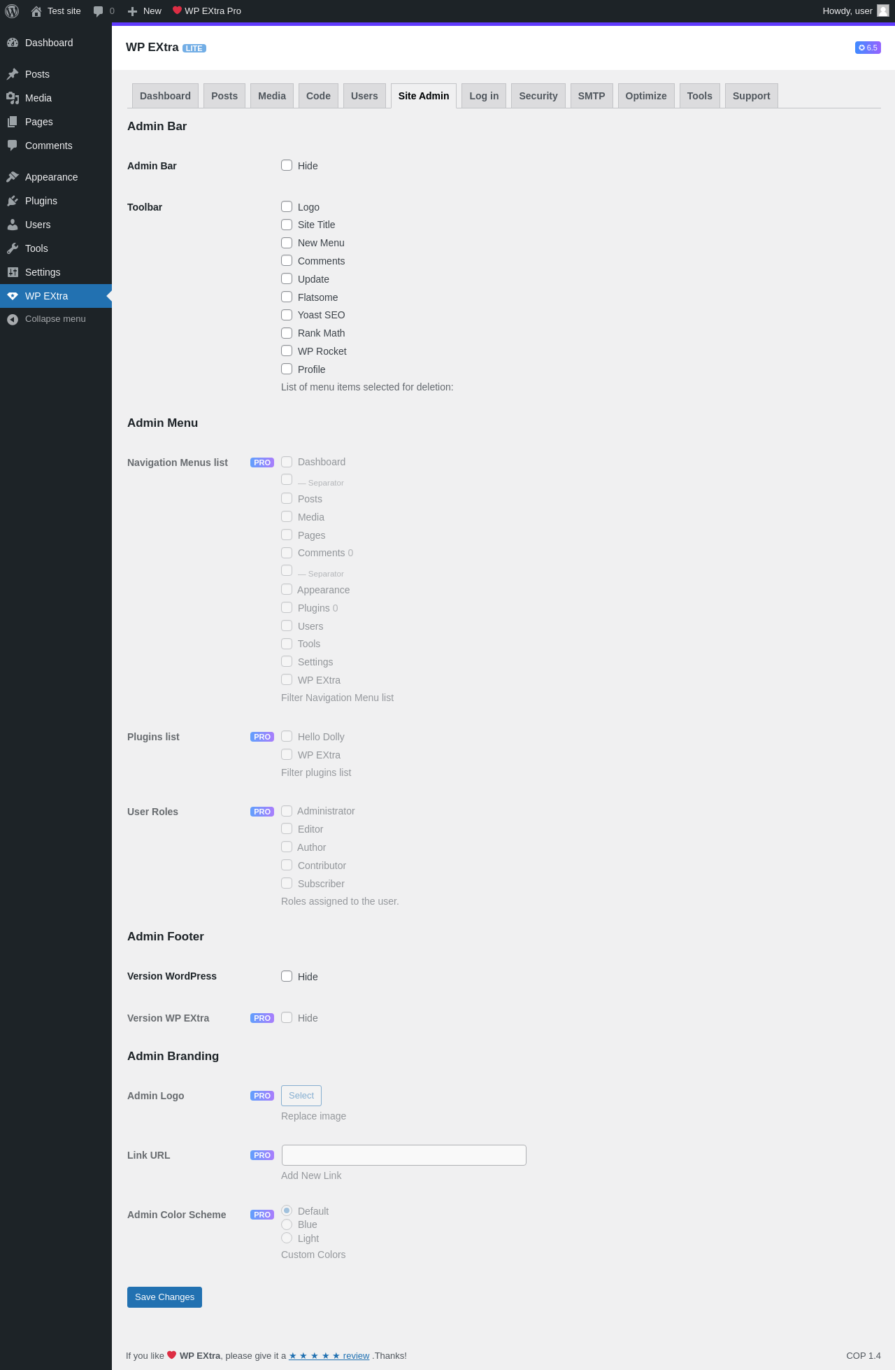Click the home icon beside Test site
Viewport: 895px width, 1370px height.
(36, 11)
